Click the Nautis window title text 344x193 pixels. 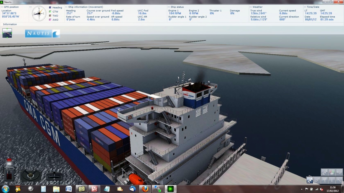coord(8,2)
